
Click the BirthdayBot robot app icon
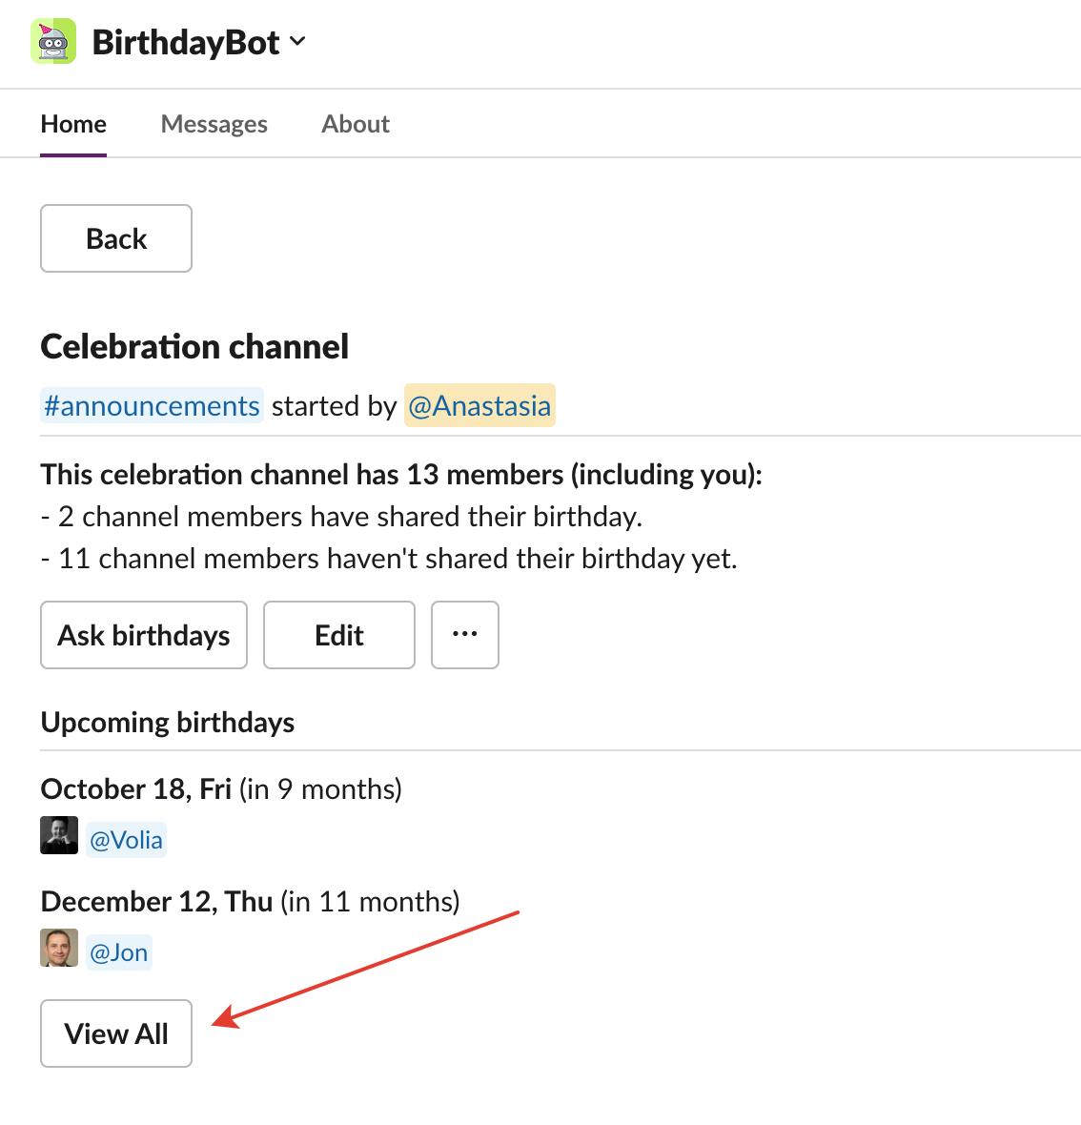point(53,42)
